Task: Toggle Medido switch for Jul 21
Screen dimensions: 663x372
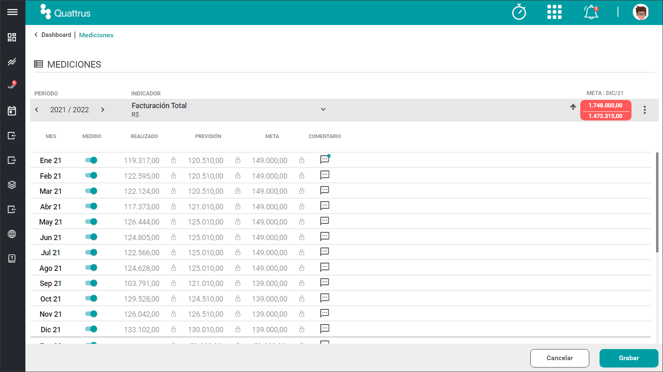Action: [x=91, y=252]
